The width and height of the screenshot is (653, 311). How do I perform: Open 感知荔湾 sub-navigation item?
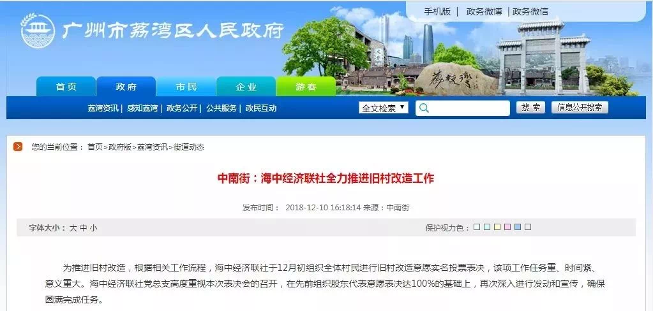pos(142,108)
